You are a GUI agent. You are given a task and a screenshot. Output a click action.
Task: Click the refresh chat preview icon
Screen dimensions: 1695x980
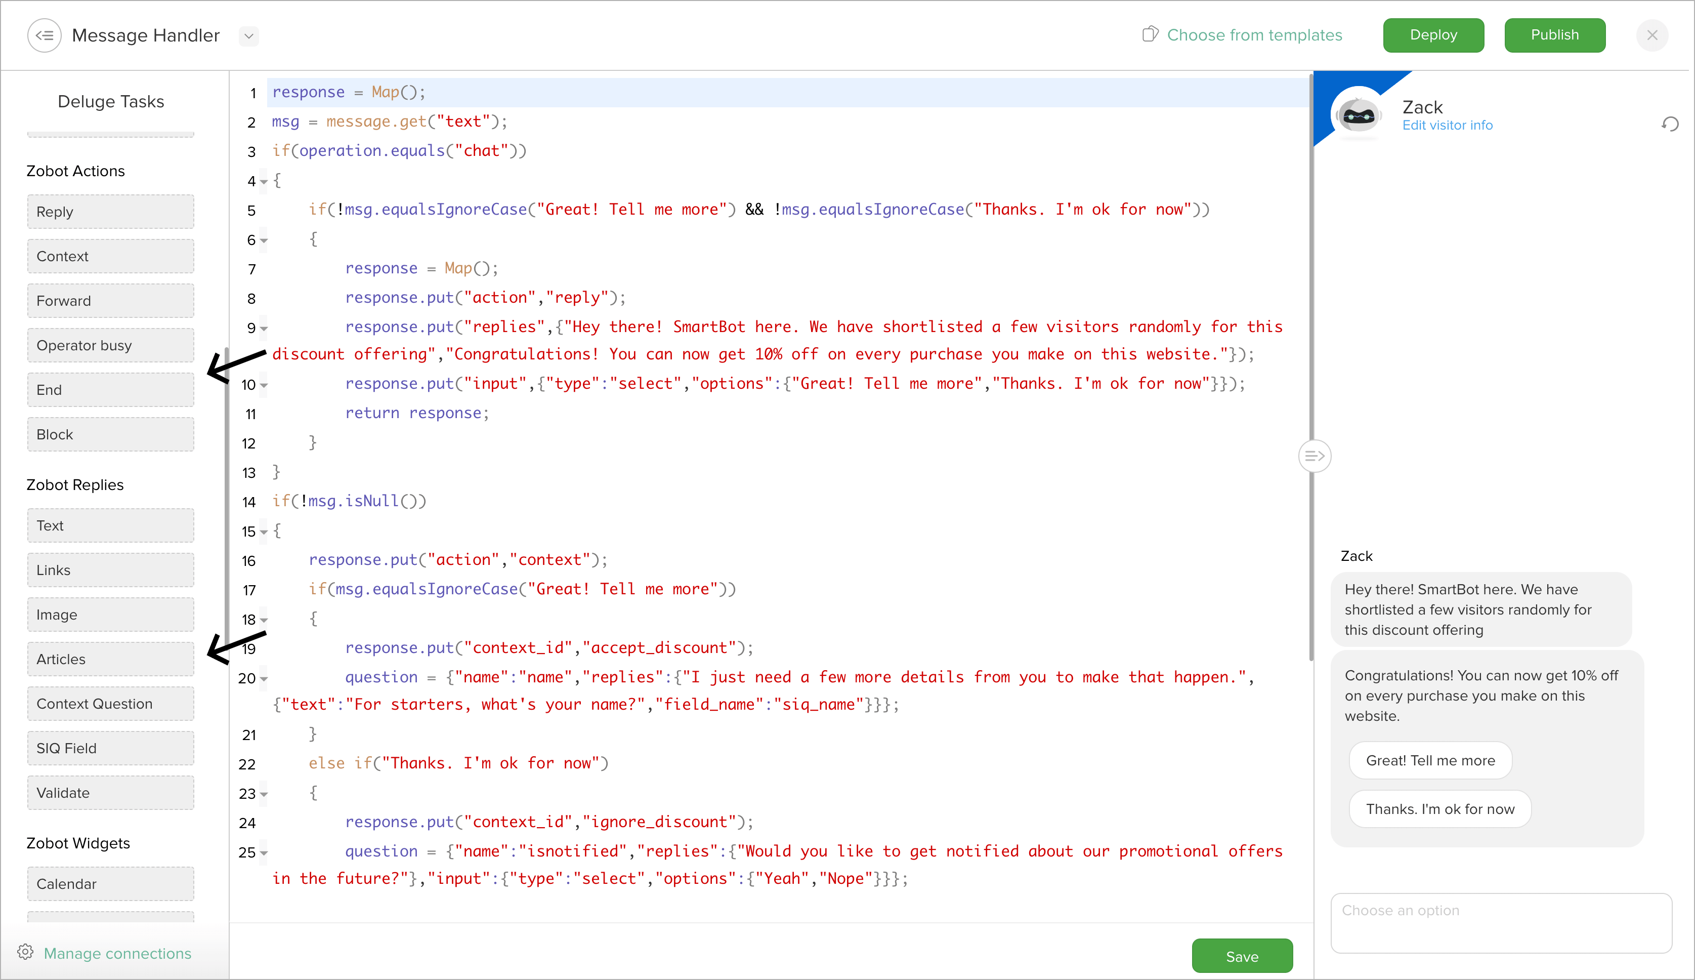[1669, 124]
